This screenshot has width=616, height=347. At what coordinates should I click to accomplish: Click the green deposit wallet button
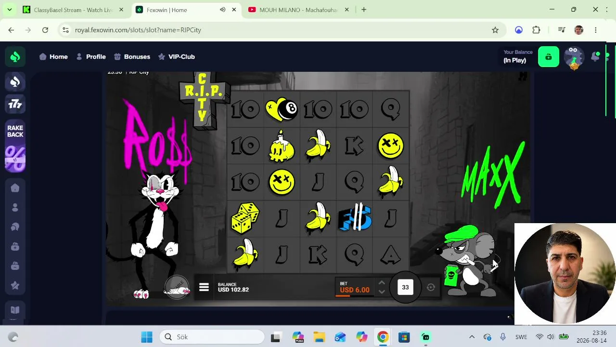tap(549, 57)
